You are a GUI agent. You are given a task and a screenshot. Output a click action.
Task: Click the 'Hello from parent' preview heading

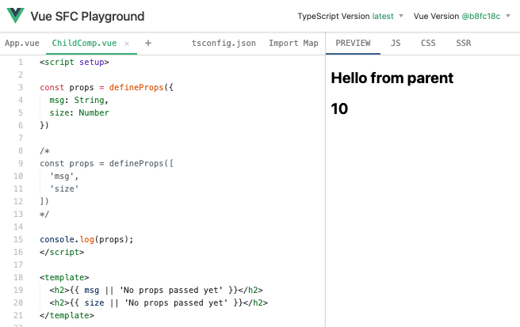click(x=392, y=78)
